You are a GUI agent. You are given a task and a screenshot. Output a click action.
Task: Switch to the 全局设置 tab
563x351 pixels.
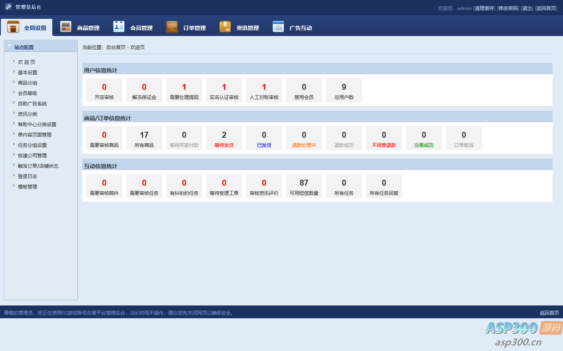[x=27, y=27]
